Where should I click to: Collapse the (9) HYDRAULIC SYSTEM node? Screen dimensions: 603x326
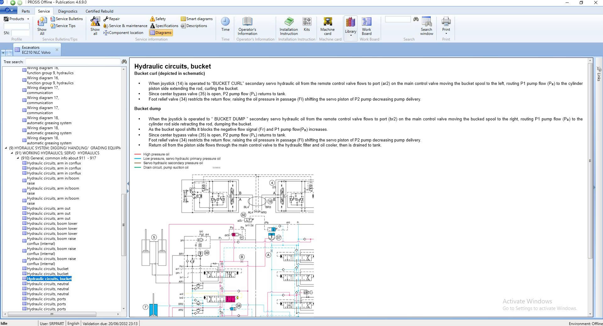[x=6, y=148]
